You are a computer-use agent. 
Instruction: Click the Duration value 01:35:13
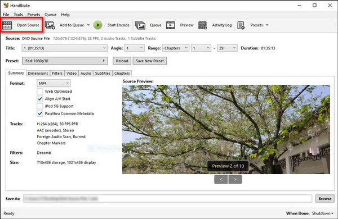tap(268, 48)
